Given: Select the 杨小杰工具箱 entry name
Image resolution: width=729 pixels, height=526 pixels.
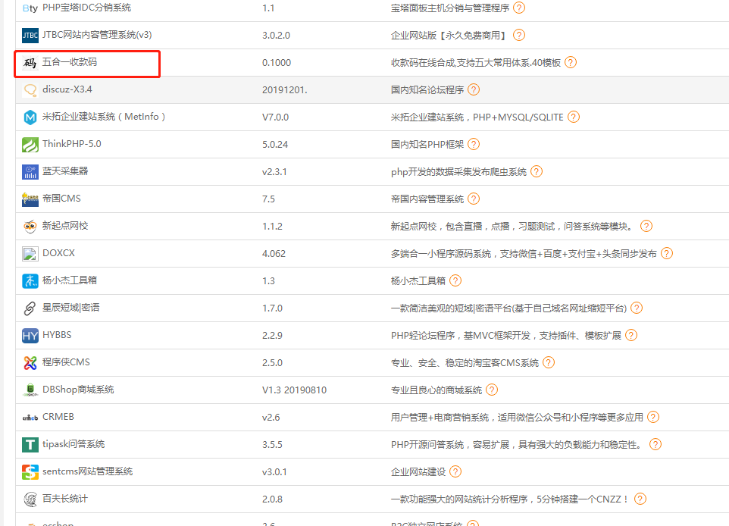Looking at the screenshot, I should [x=70, y=280].
